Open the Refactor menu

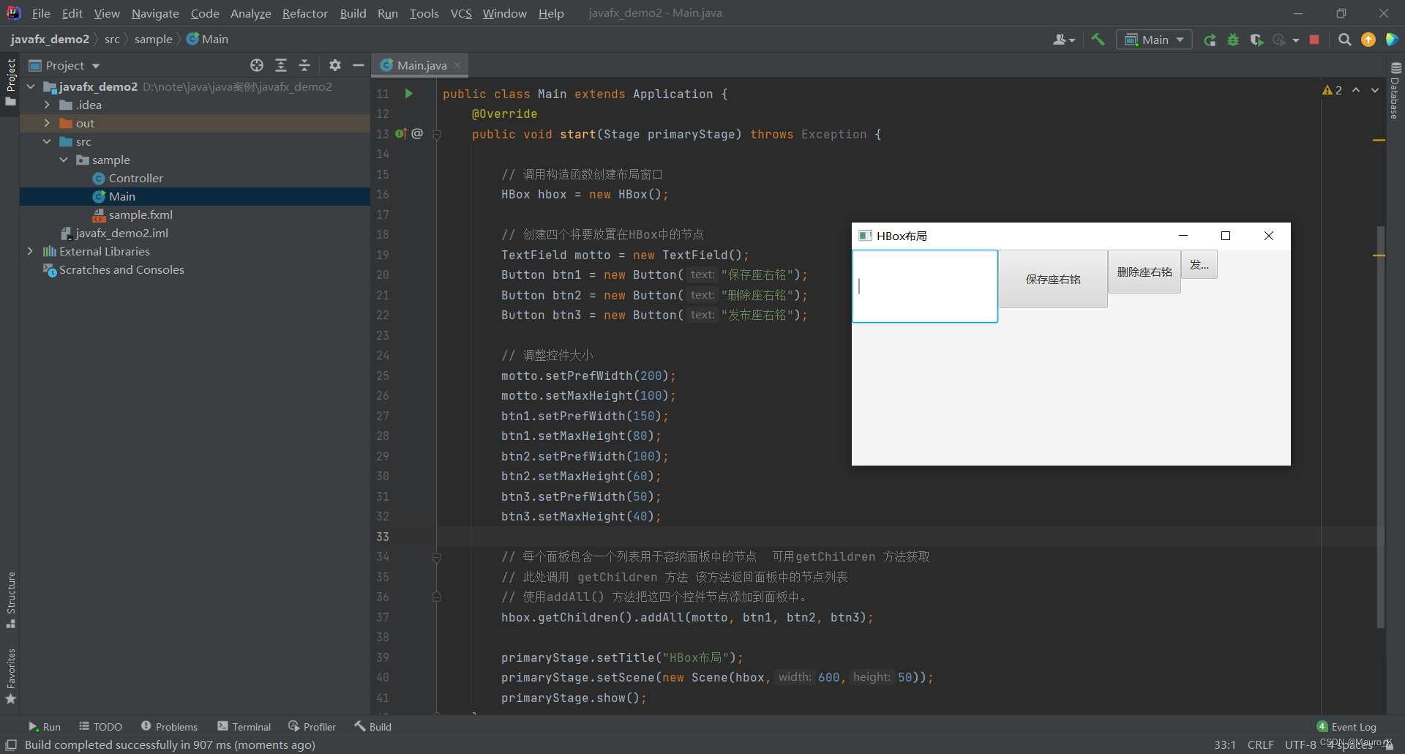305,13
